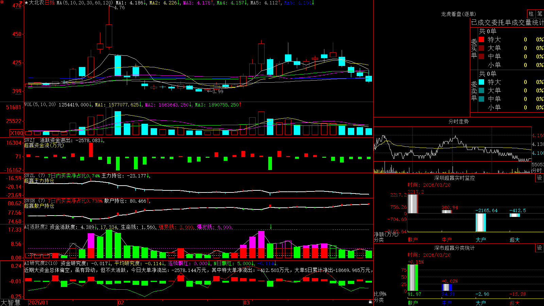Click the VOL(5,10,20) indicator label
The image size is (544, 306).
pyautogui.click(x=40, y=105)
